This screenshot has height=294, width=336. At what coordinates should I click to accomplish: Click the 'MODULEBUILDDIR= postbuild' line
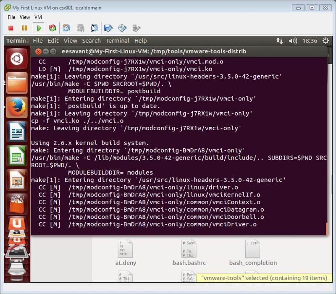click(114, 91)
